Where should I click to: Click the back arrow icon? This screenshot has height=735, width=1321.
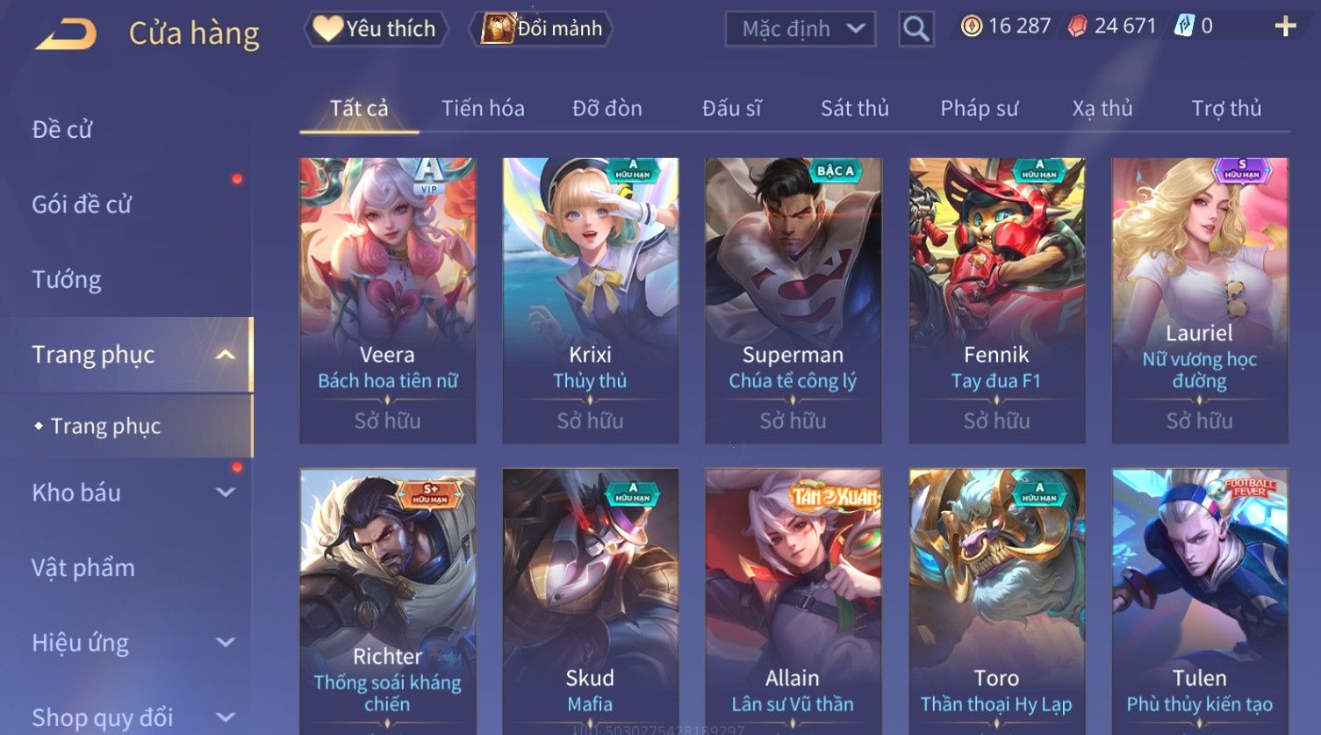tap(65, 33)
